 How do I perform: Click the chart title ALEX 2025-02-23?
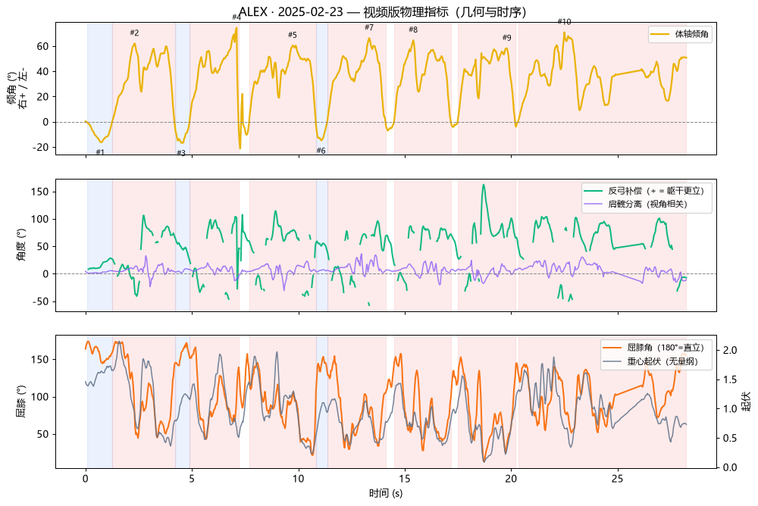382,12
